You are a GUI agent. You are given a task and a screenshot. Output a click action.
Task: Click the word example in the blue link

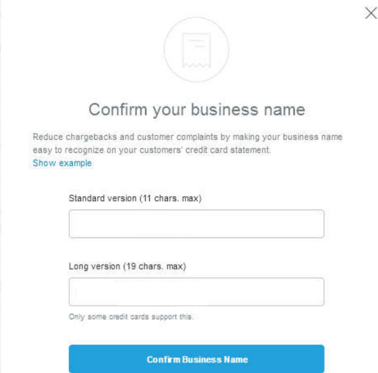pyautogui.click(x=75, y=163)
